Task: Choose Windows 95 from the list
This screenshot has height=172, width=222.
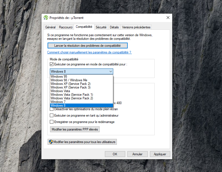Action: pos(82,77)
